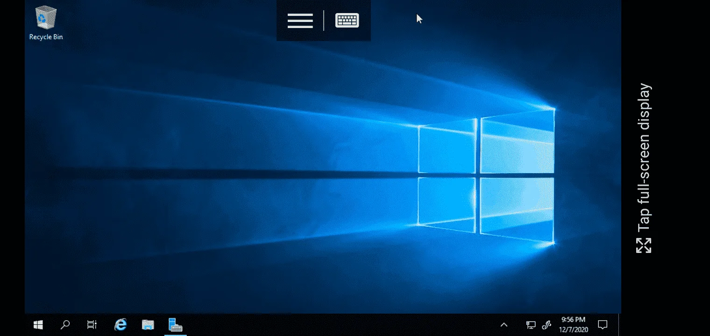Open the clock showing 9:56 PM

[573, 325]
